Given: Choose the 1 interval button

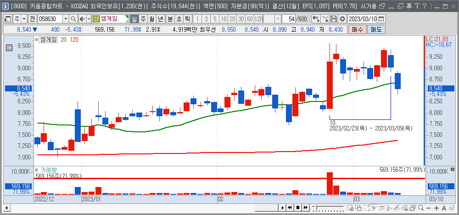Looking at the screenshot, I should coord(197,19).
